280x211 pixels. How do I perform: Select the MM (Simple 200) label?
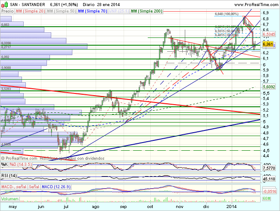tap(146, 11)
